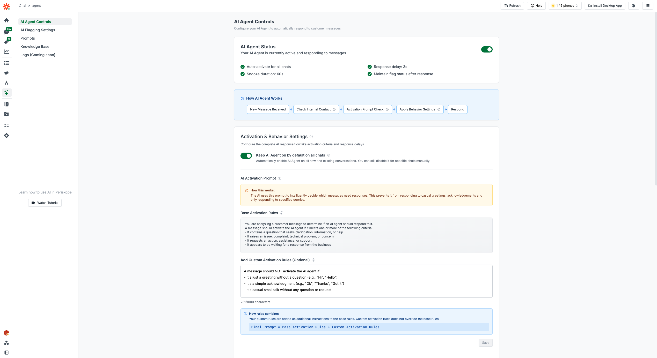Open the tickets icon with 37 badge
The image size is (657, 358).
(x=6, y=41)
